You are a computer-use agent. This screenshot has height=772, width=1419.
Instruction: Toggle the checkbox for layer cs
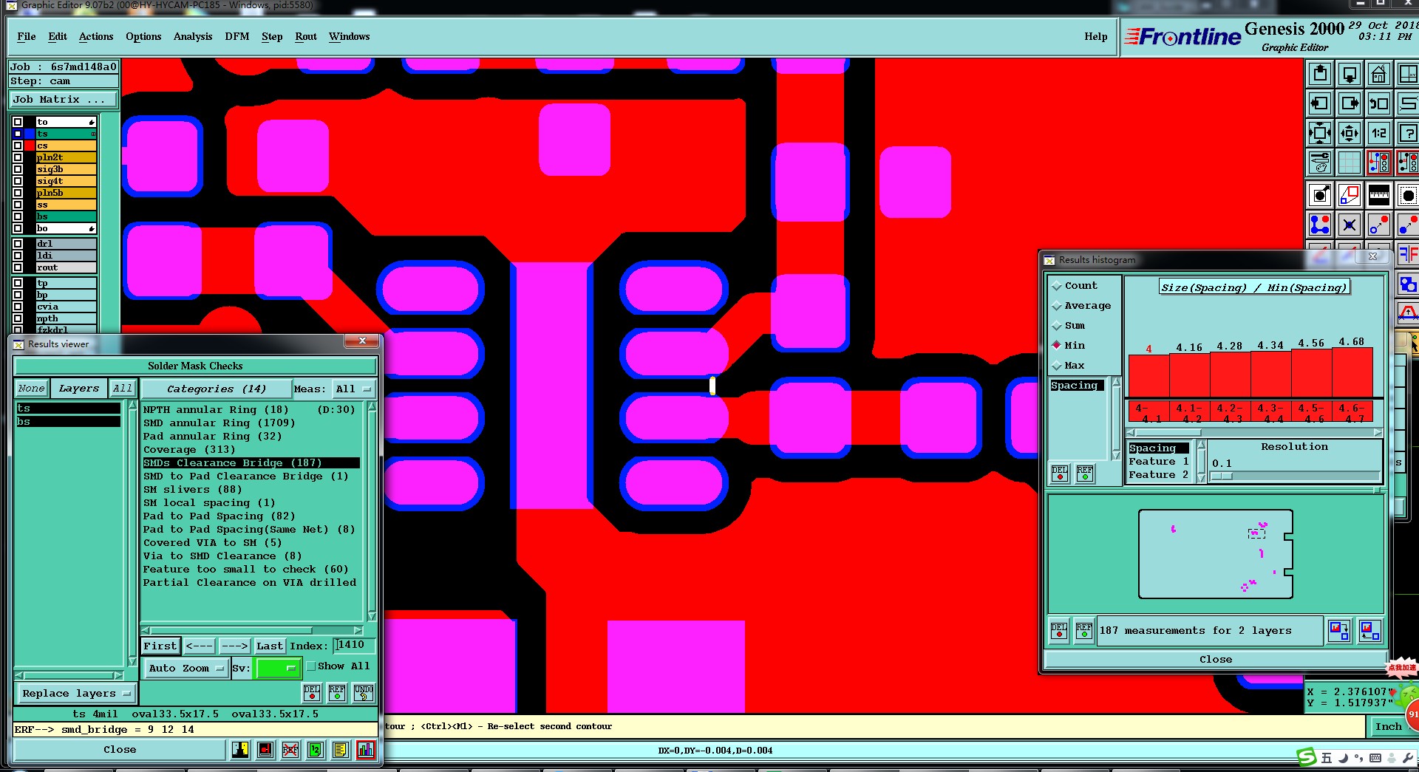point(18,146)
